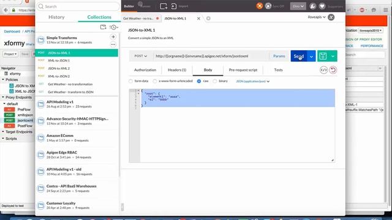Open the POST method dropdown
This screenshot has height=220, width=392.
[141, 56]
